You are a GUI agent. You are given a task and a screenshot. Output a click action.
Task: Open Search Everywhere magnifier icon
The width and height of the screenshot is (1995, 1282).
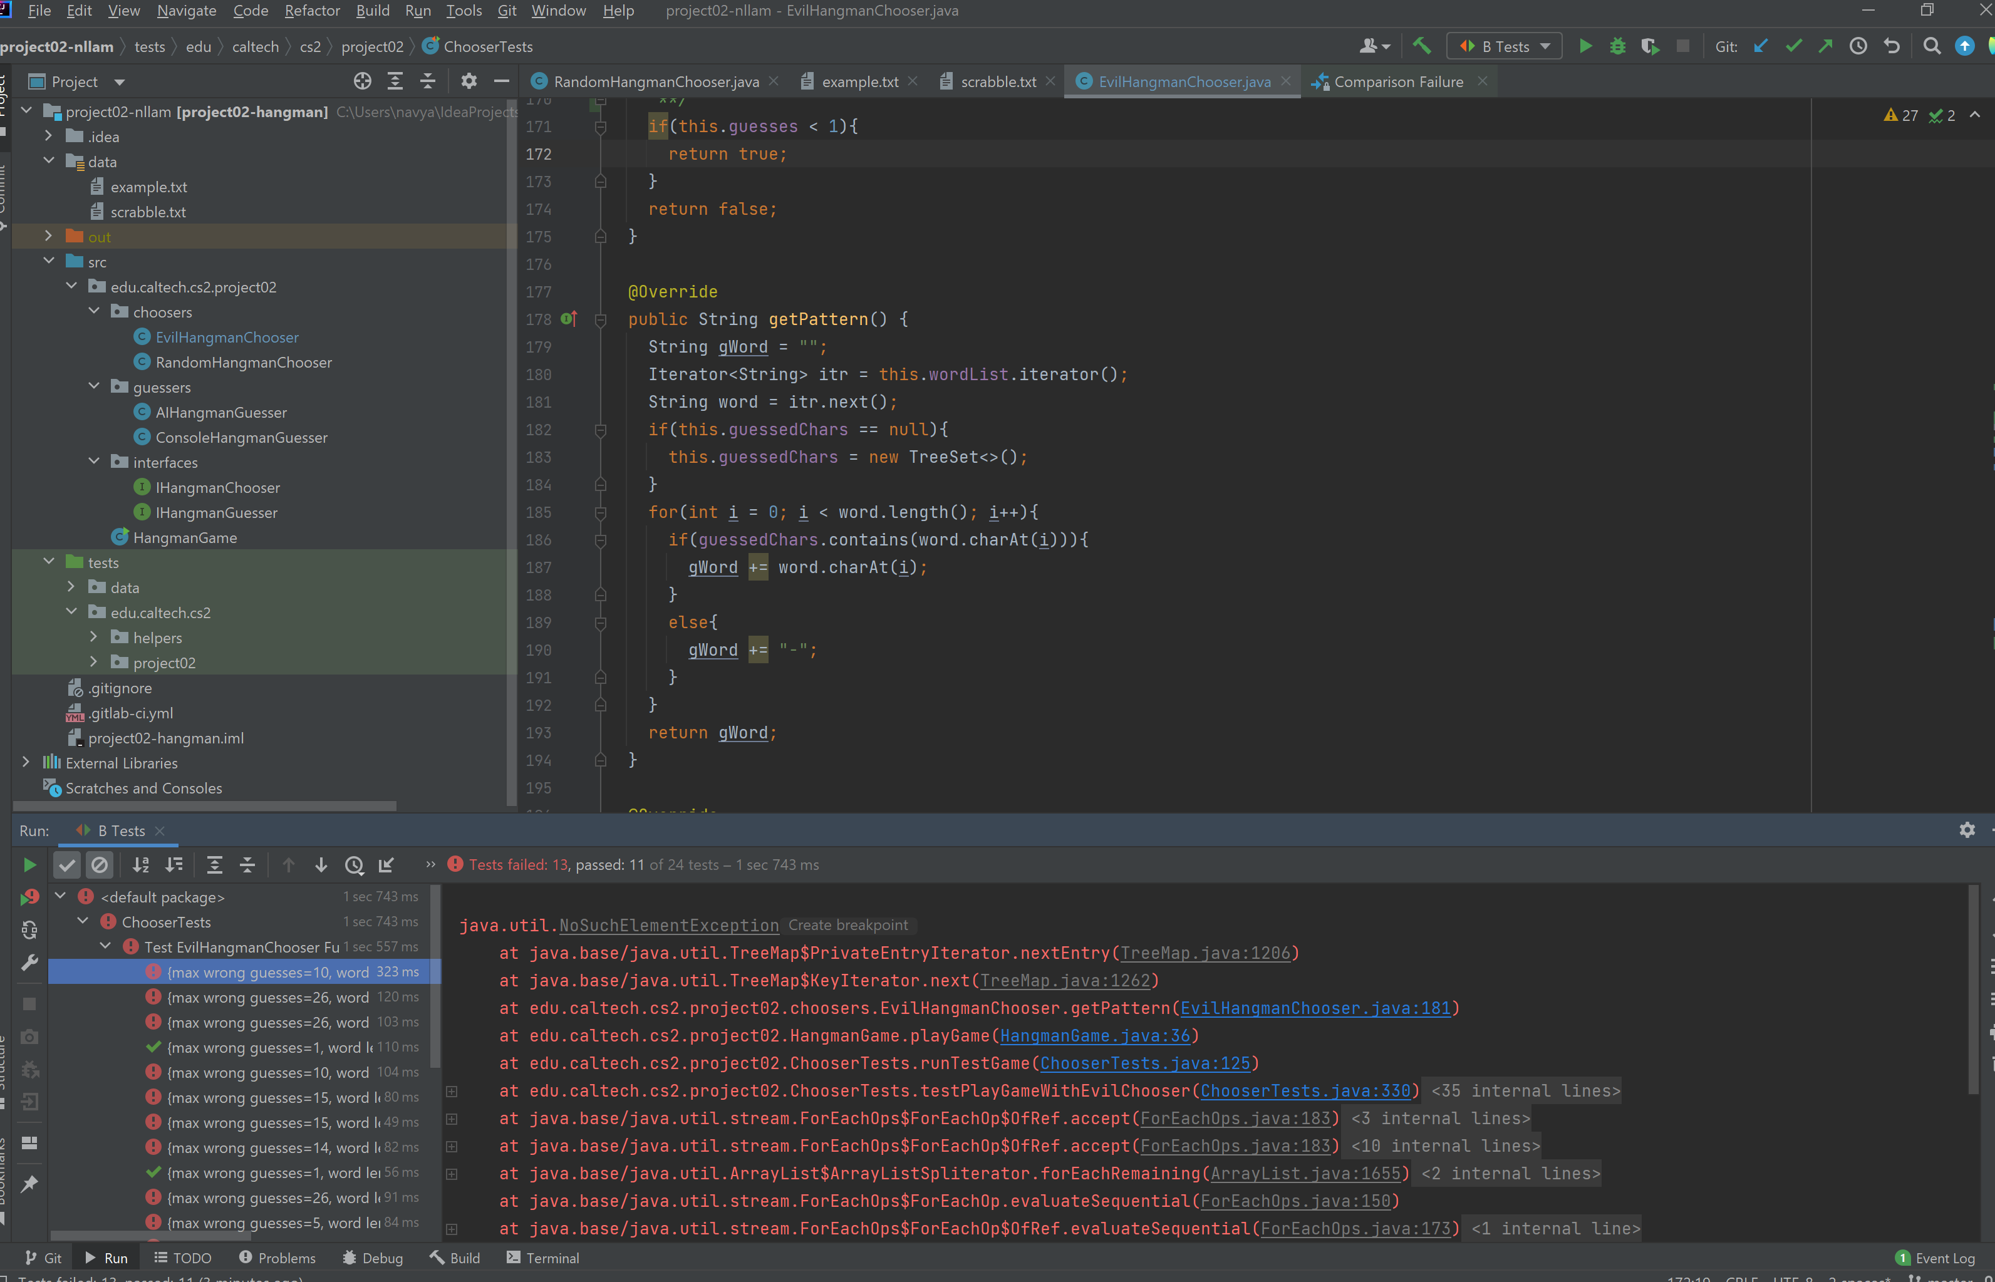[x=1932, y=46]
